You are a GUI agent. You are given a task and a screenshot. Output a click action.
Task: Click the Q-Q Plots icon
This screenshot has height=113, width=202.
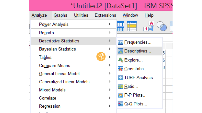pyautogui.click(x=120, y=104)
